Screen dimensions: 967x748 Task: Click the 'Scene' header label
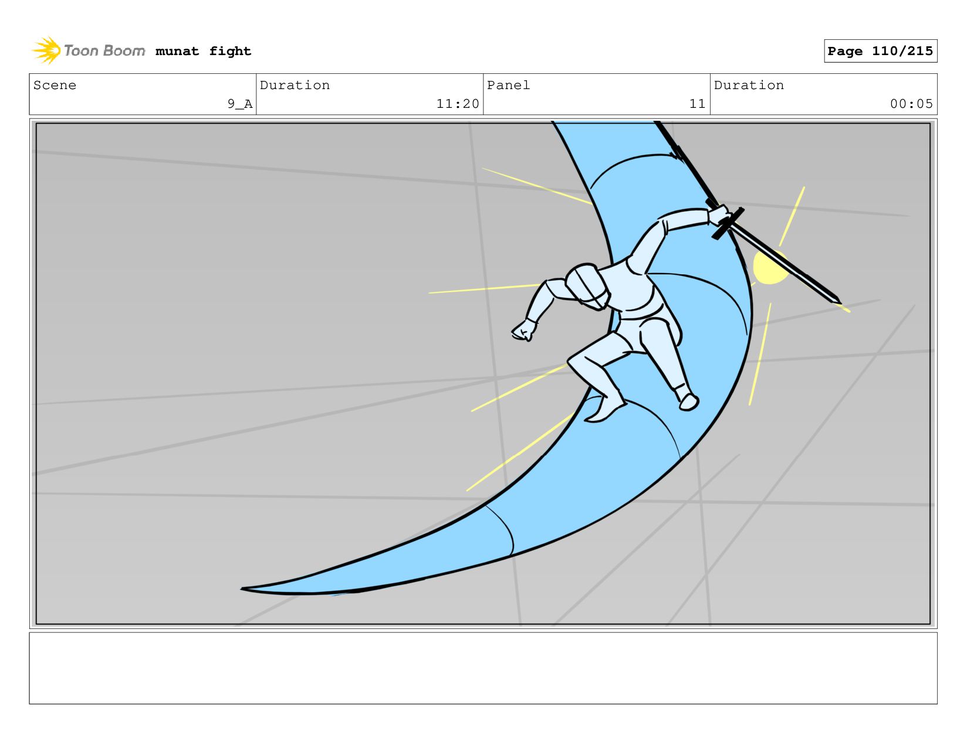tap(55, 85)
